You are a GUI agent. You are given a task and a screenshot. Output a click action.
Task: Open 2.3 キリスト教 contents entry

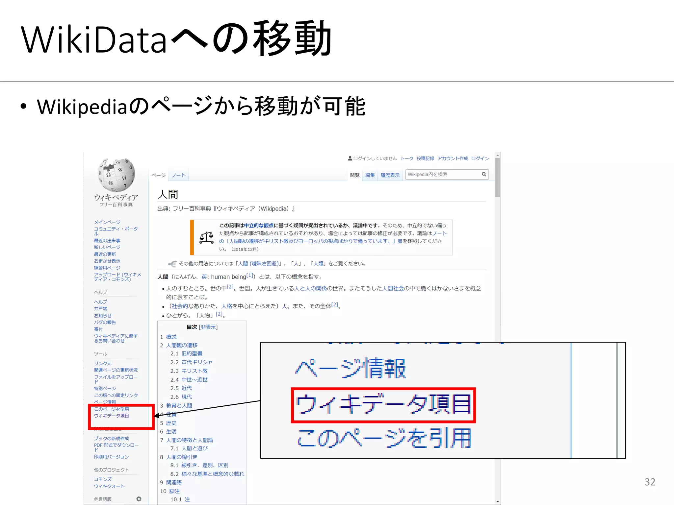[x=194, y=371]
